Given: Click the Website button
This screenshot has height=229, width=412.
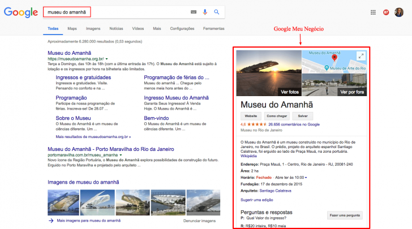Looking at the screenshot, I should (x=251, y=116).
